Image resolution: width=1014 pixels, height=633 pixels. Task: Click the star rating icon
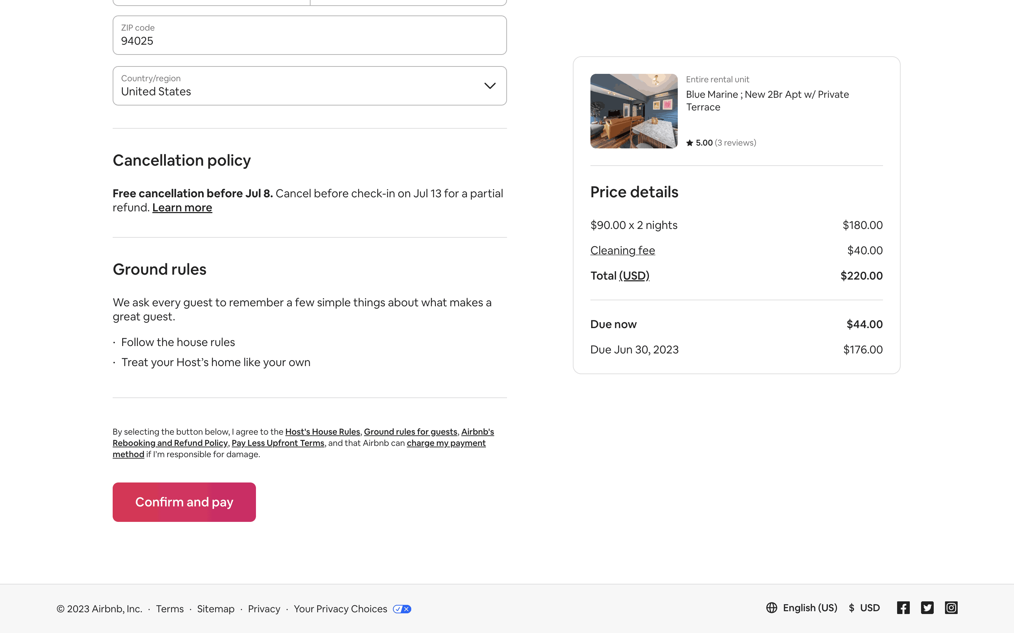pos(690,143)
